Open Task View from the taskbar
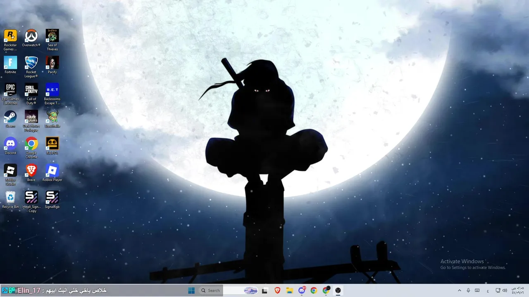Screen dimensions: 529x297 click(265, 290)
